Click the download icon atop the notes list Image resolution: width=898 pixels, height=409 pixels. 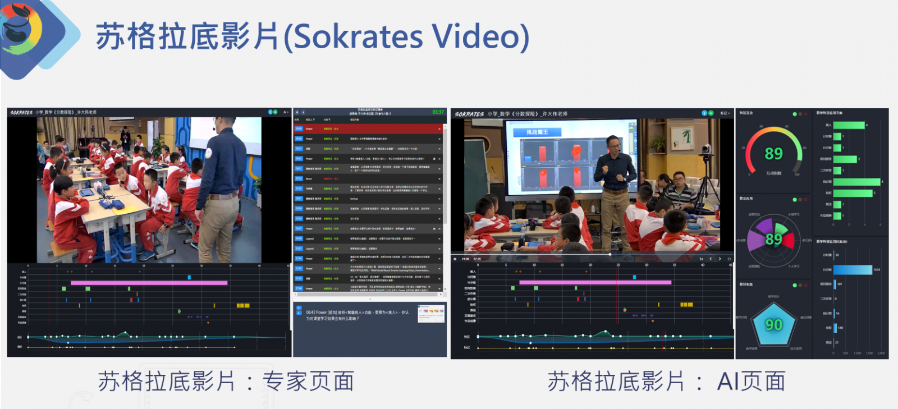click(297, 113)
